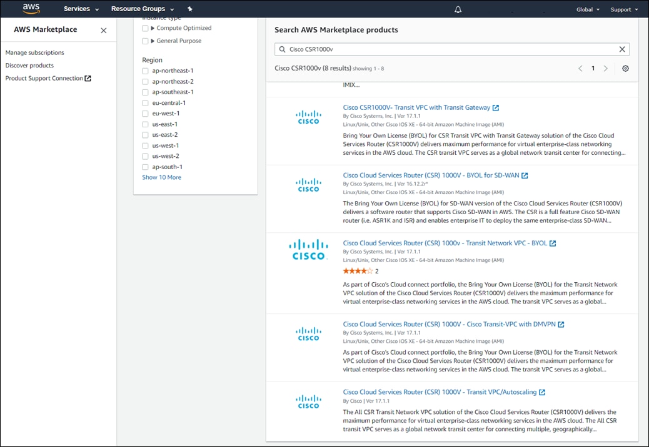Open search preferences gear icon
This screenshot has width=649, height=447.
625,69
